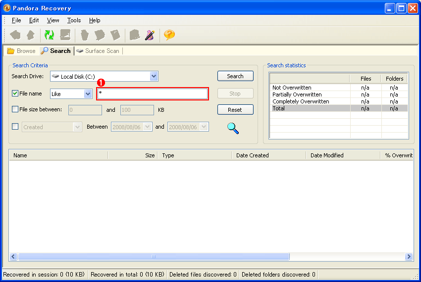Screen dimensions: 421x282
Task: Open the View menu
Action: [53, 20]
